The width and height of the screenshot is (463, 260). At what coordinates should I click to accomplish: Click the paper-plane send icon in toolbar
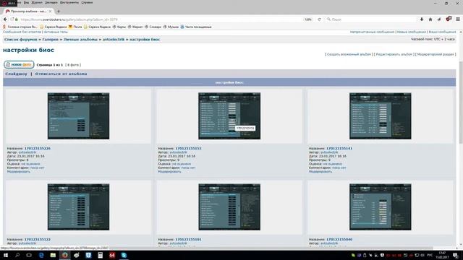tap(439, 19)
